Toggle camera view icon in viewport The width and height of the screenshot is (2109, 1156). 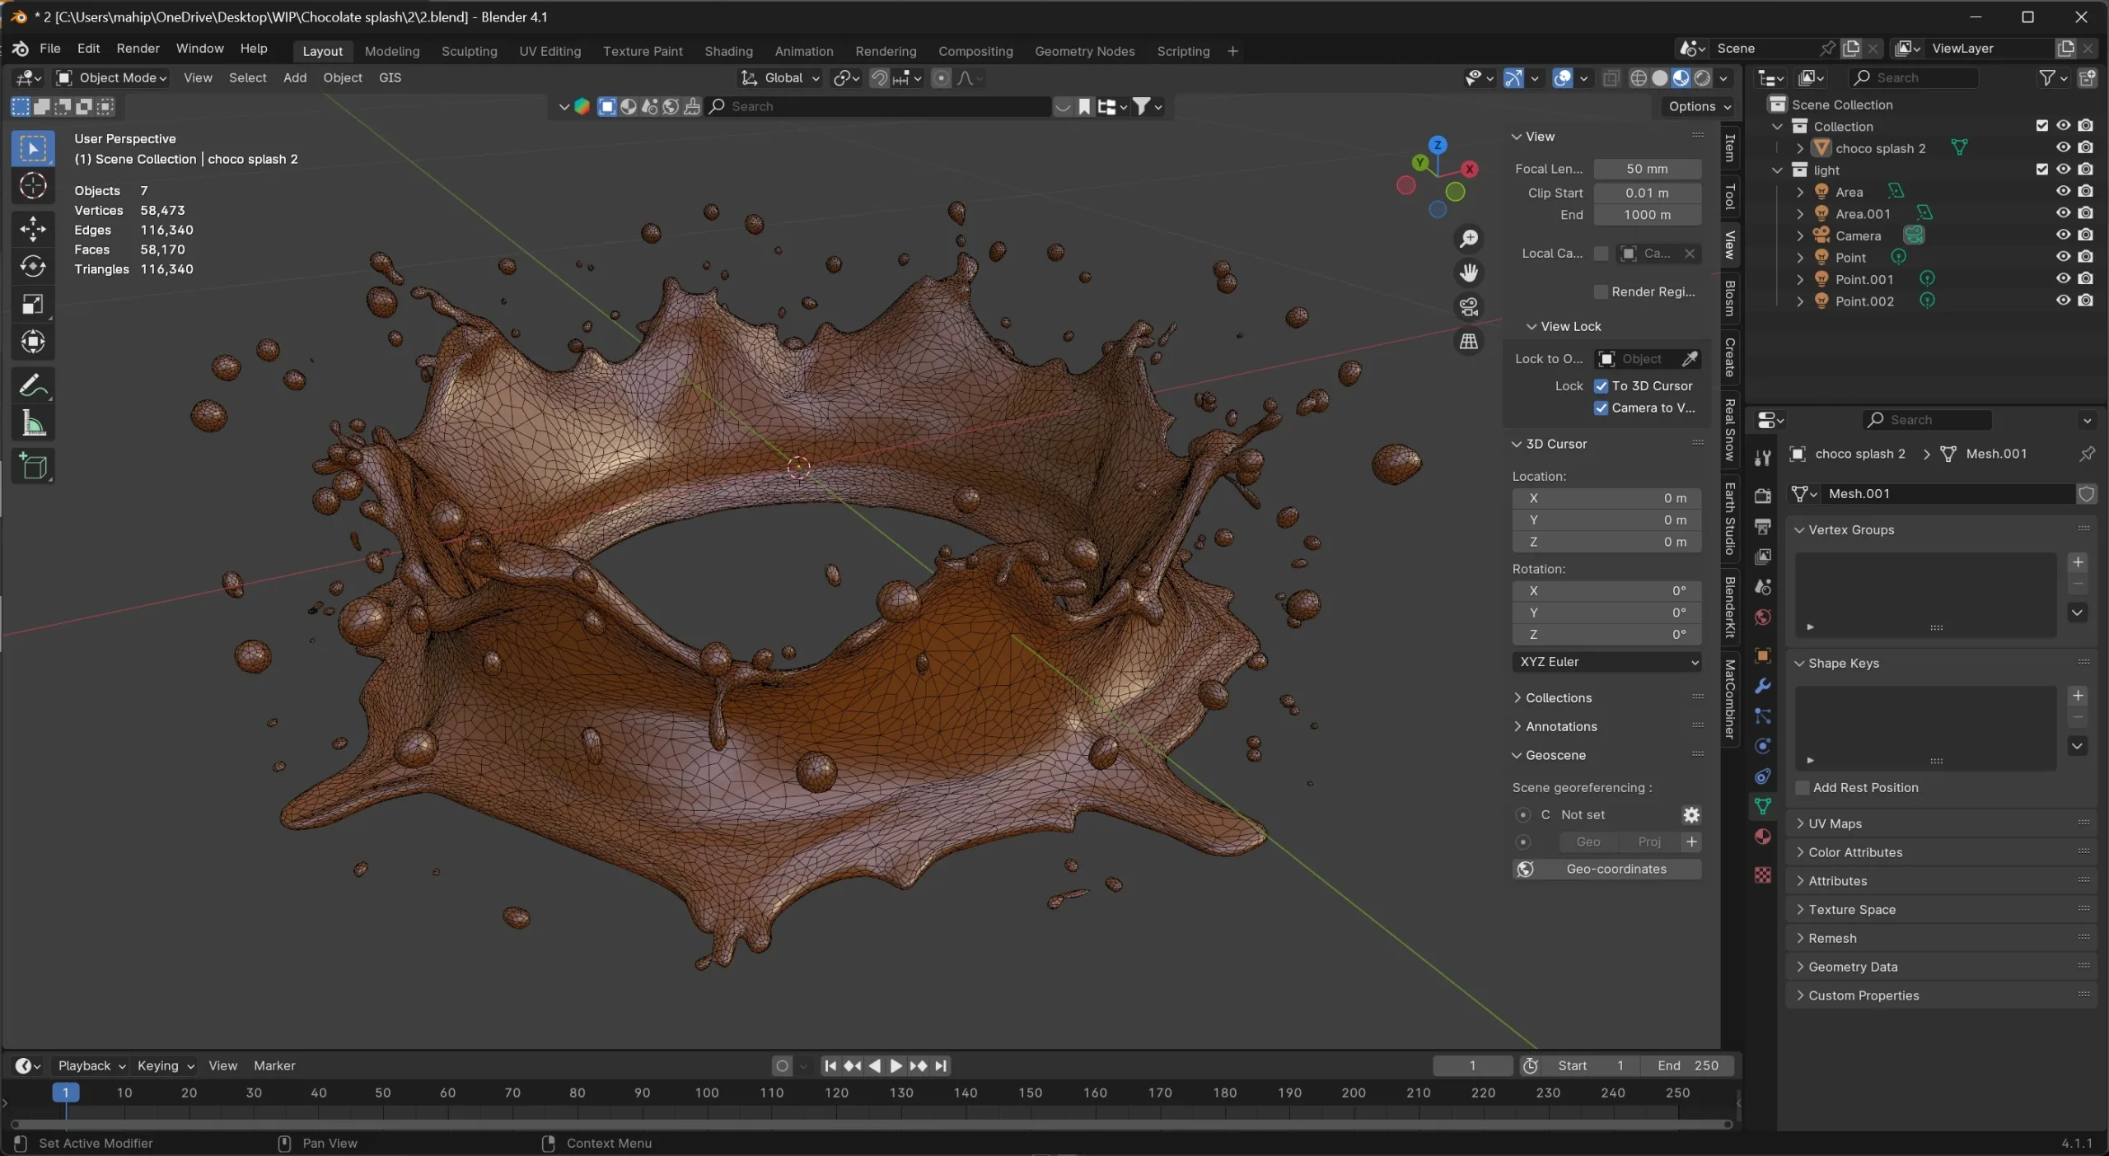[1469, 306]
